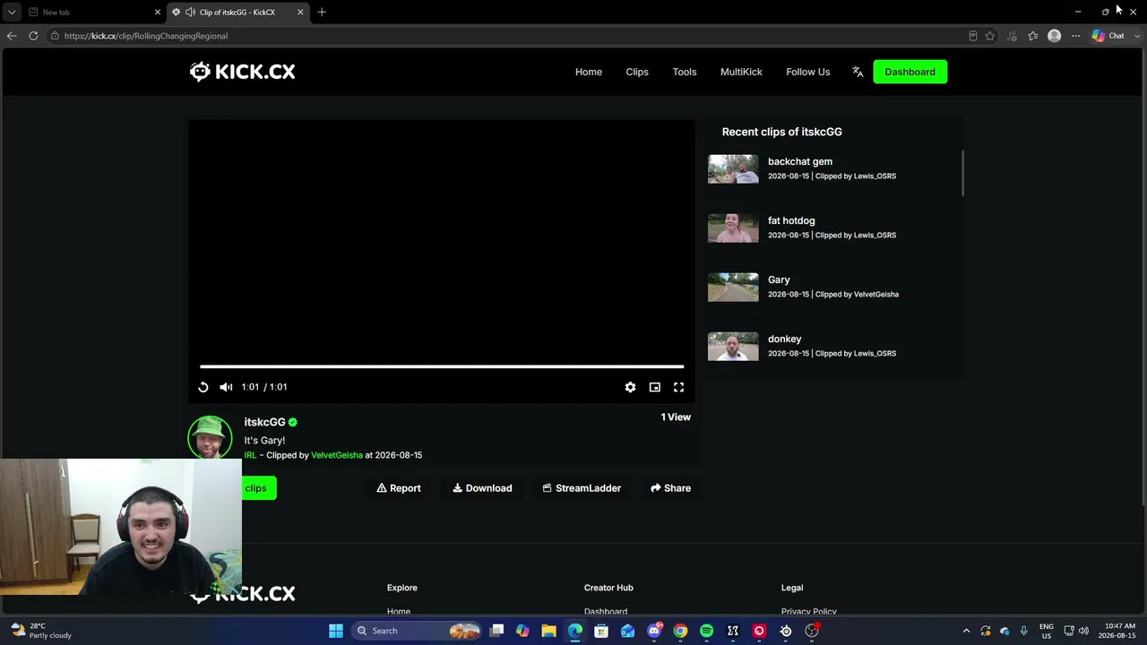The image size is (1147, 645).
Task: Open VelvetGeisha clipper profile link
Action: pos(337,455)
